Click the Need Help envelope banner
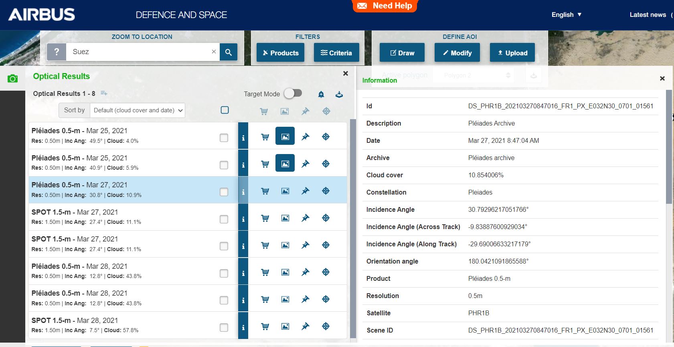Image resolution: width=674 pixels, height=347 pixels. (385, 6)
